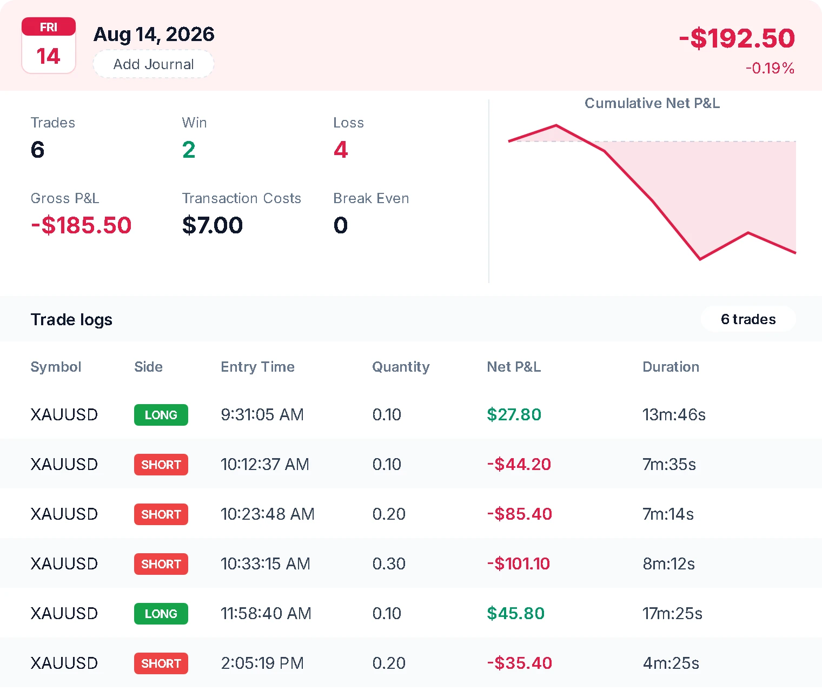
Task: Click SHORT badge on the 2:05:19 PM trade
Action: [161, 663]
